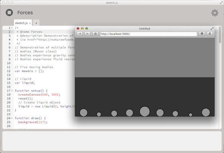Viewport: 224px width, 153px height.
Task: Place cursor on line 12 movers declaration
Action: point(29,71)
